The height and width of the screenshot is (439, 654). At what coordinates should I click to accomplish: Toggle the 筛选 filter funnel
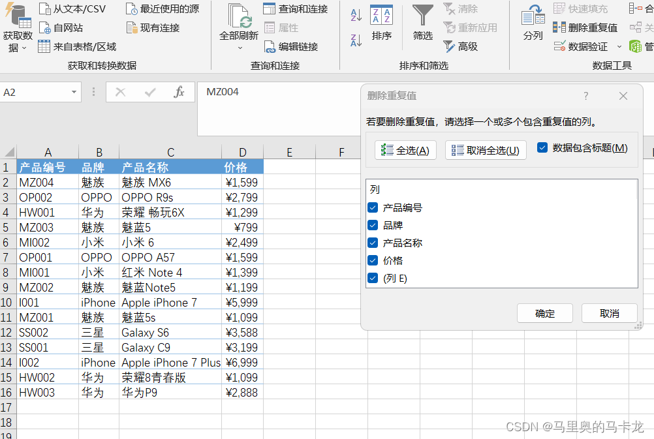point(423,23)
